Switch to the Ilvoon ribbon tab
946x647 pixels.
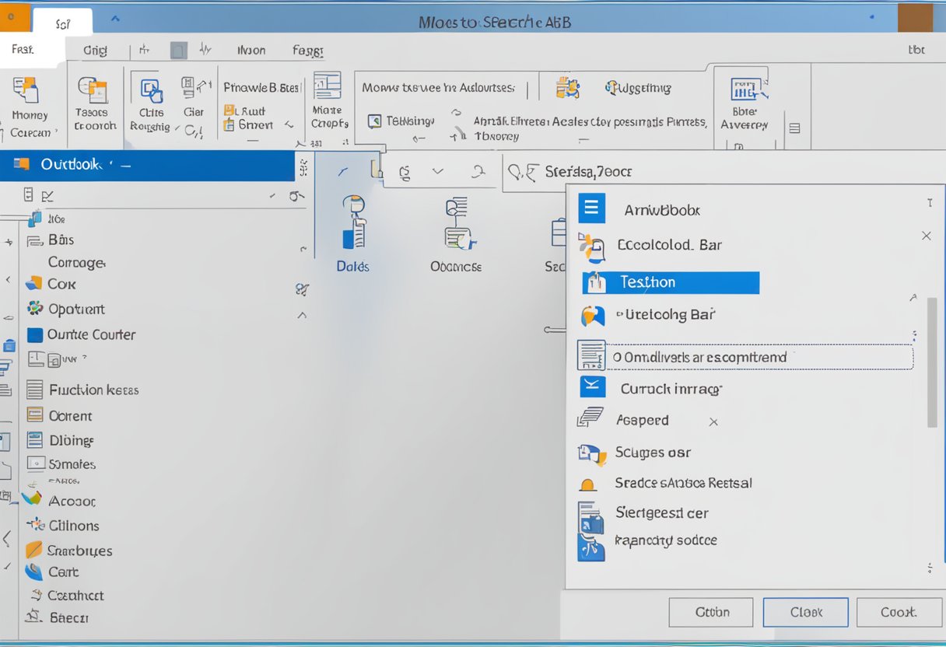click(x=251, y=51)
